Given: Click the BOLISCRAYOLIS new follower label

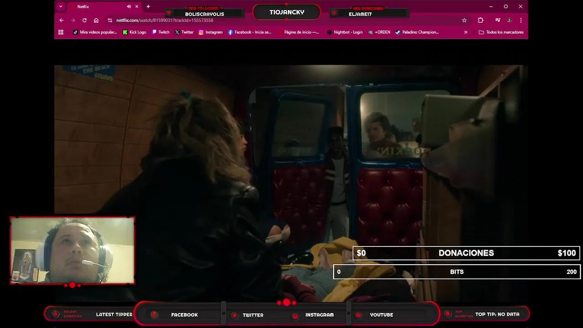Looking at the screenshot, I should point(205,14).
